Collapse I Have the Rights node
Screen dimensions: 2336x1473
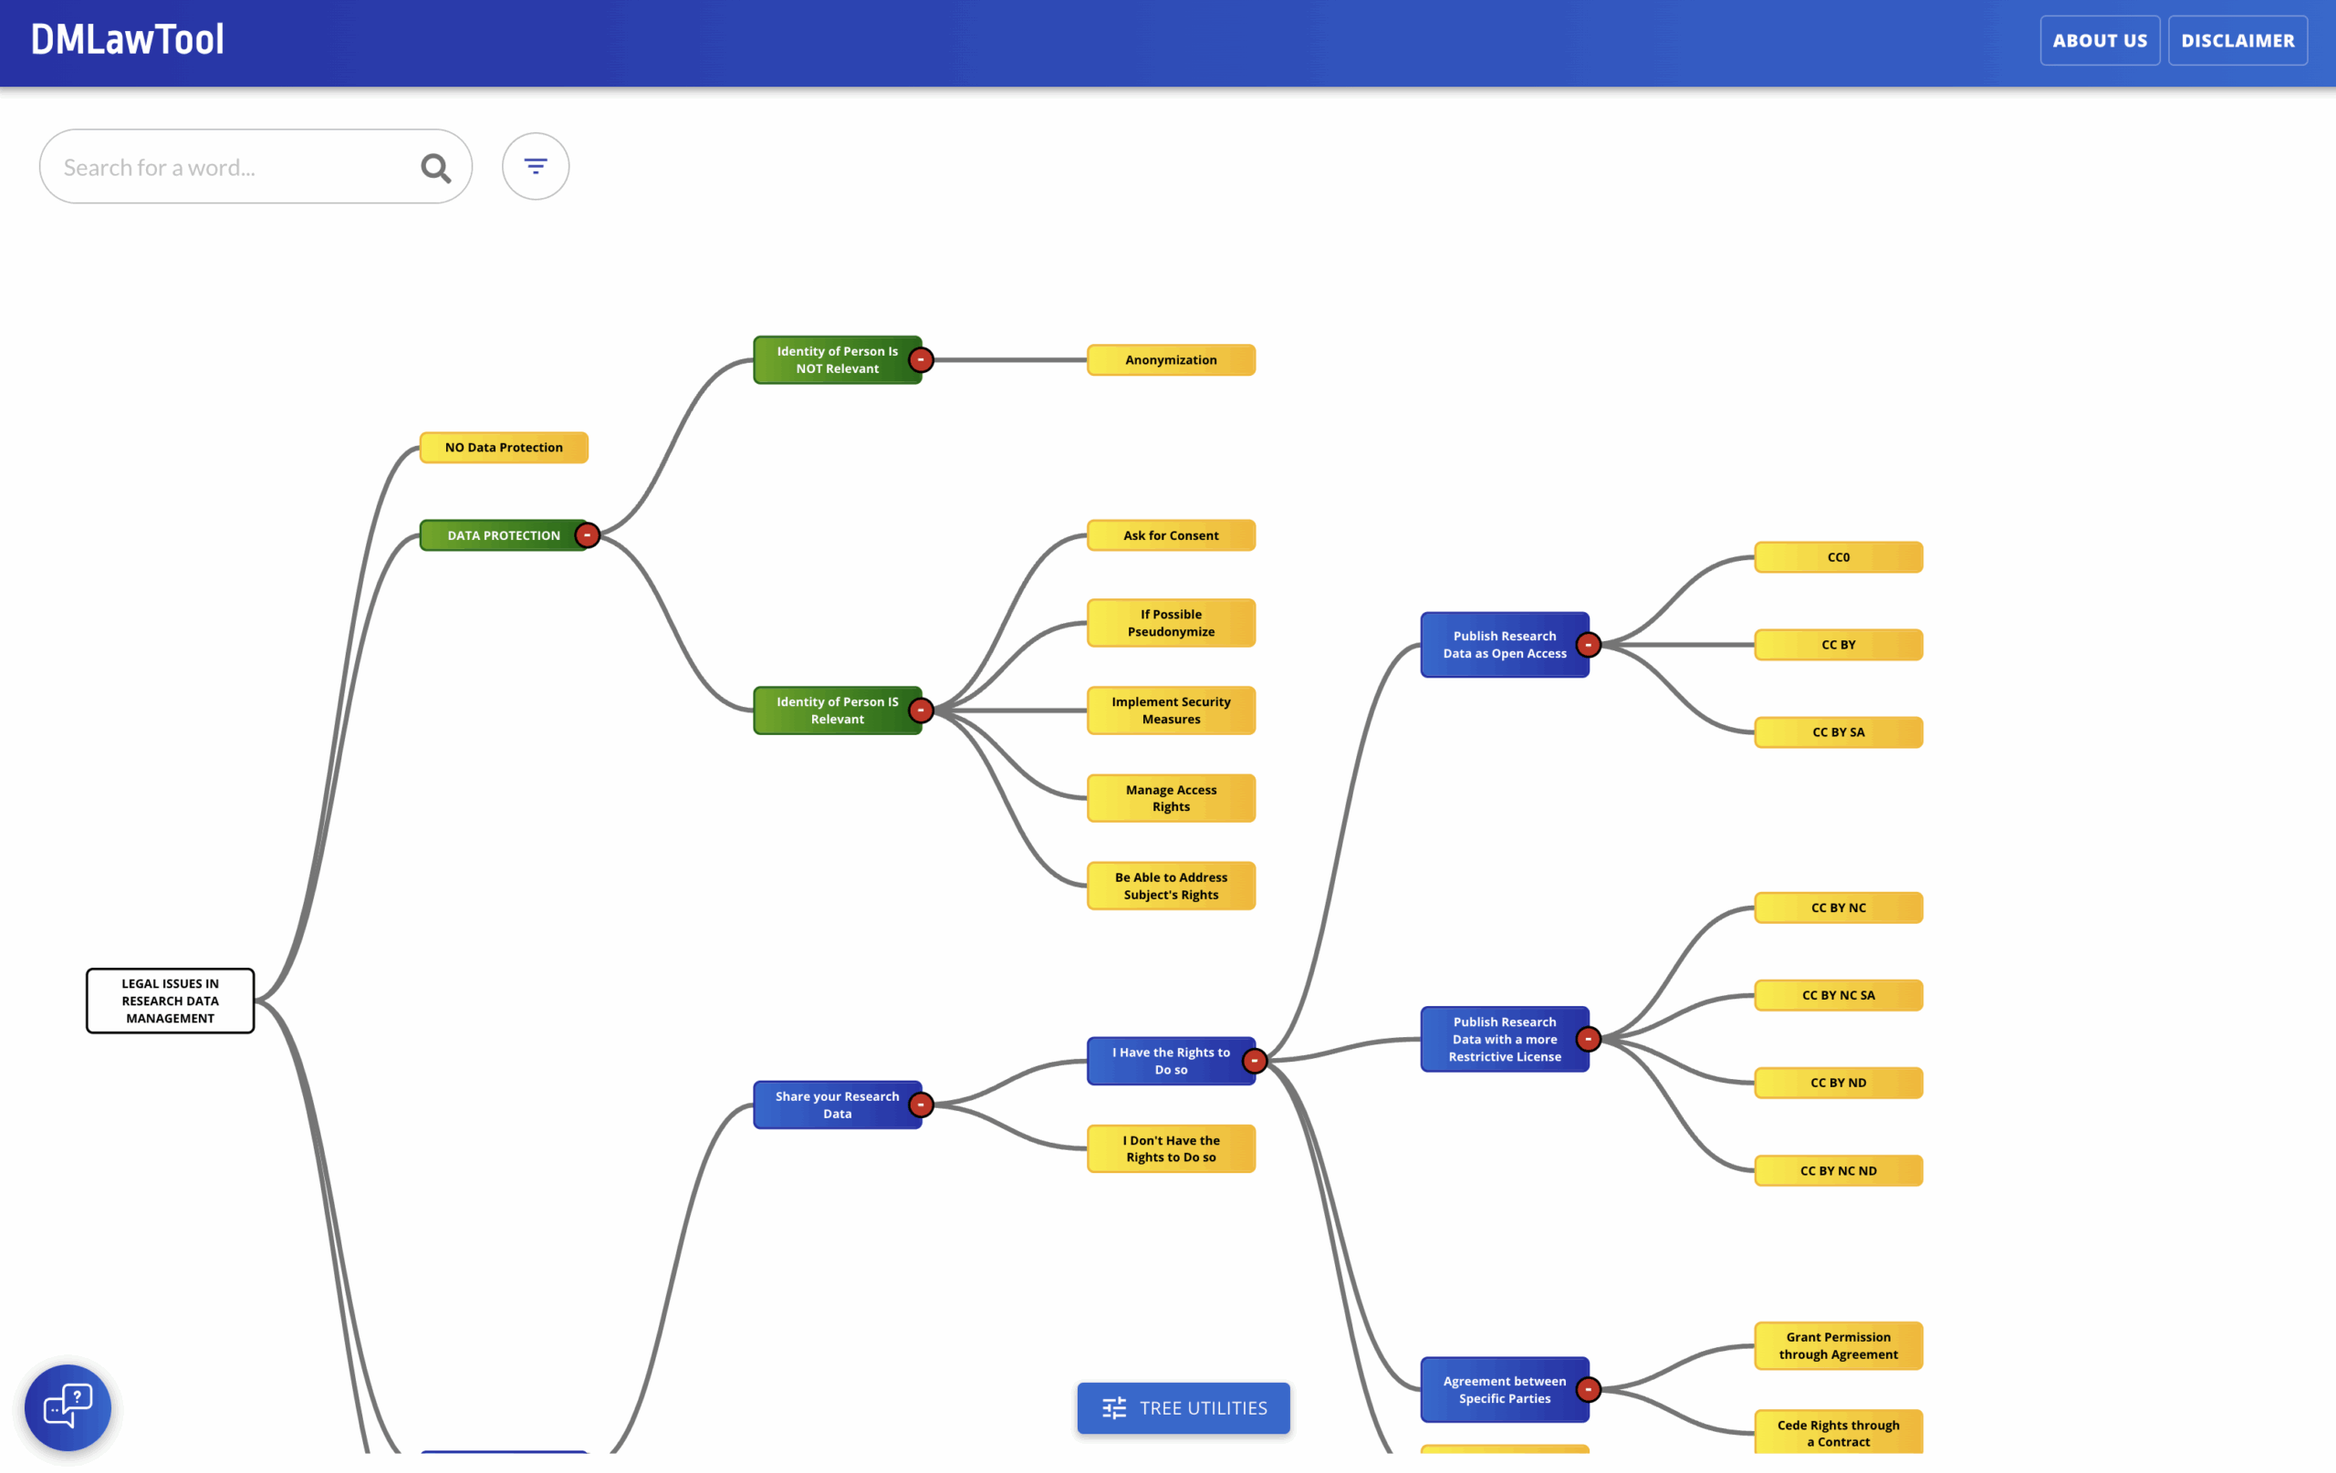pos(1255,1061)
